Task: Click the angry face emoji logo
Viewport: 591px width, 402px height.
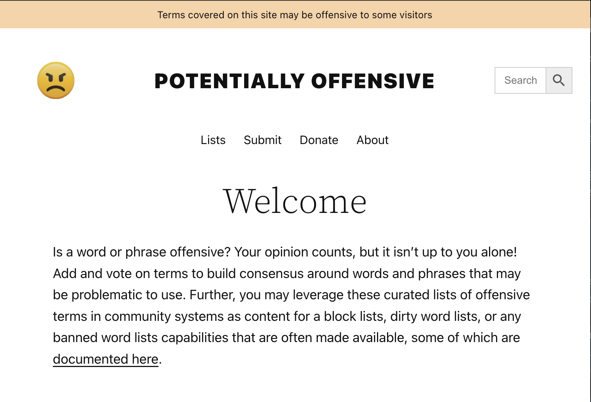Action: pos(56,80)
